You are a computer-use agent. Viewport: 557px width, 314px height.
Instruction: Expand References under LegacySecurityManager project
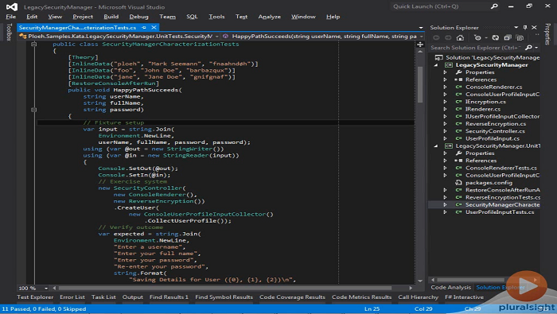pyautogui.click(x=445, y=79)
